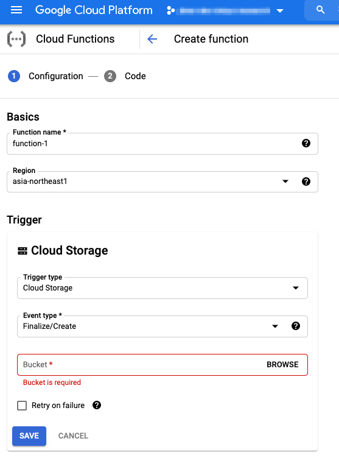Go back using the left arrow

coord(152,39)
